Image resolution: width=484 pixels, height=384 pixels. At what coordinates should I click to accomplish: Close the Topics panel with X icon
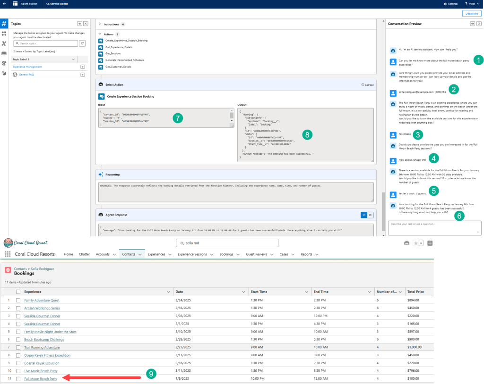click(86, 24)
